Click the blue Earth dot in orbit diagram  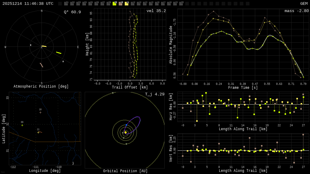(x=126, y=125)
